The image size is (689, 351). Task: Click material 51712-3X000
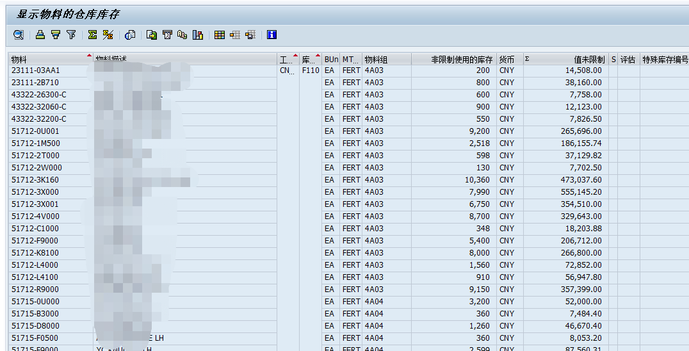(x=35, y=192)
